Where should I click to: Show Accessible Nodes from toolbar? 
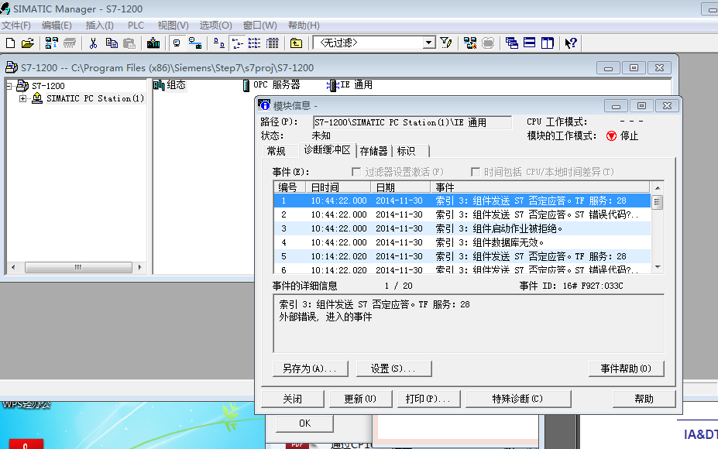pyautogui.click(x=51, y=43)
